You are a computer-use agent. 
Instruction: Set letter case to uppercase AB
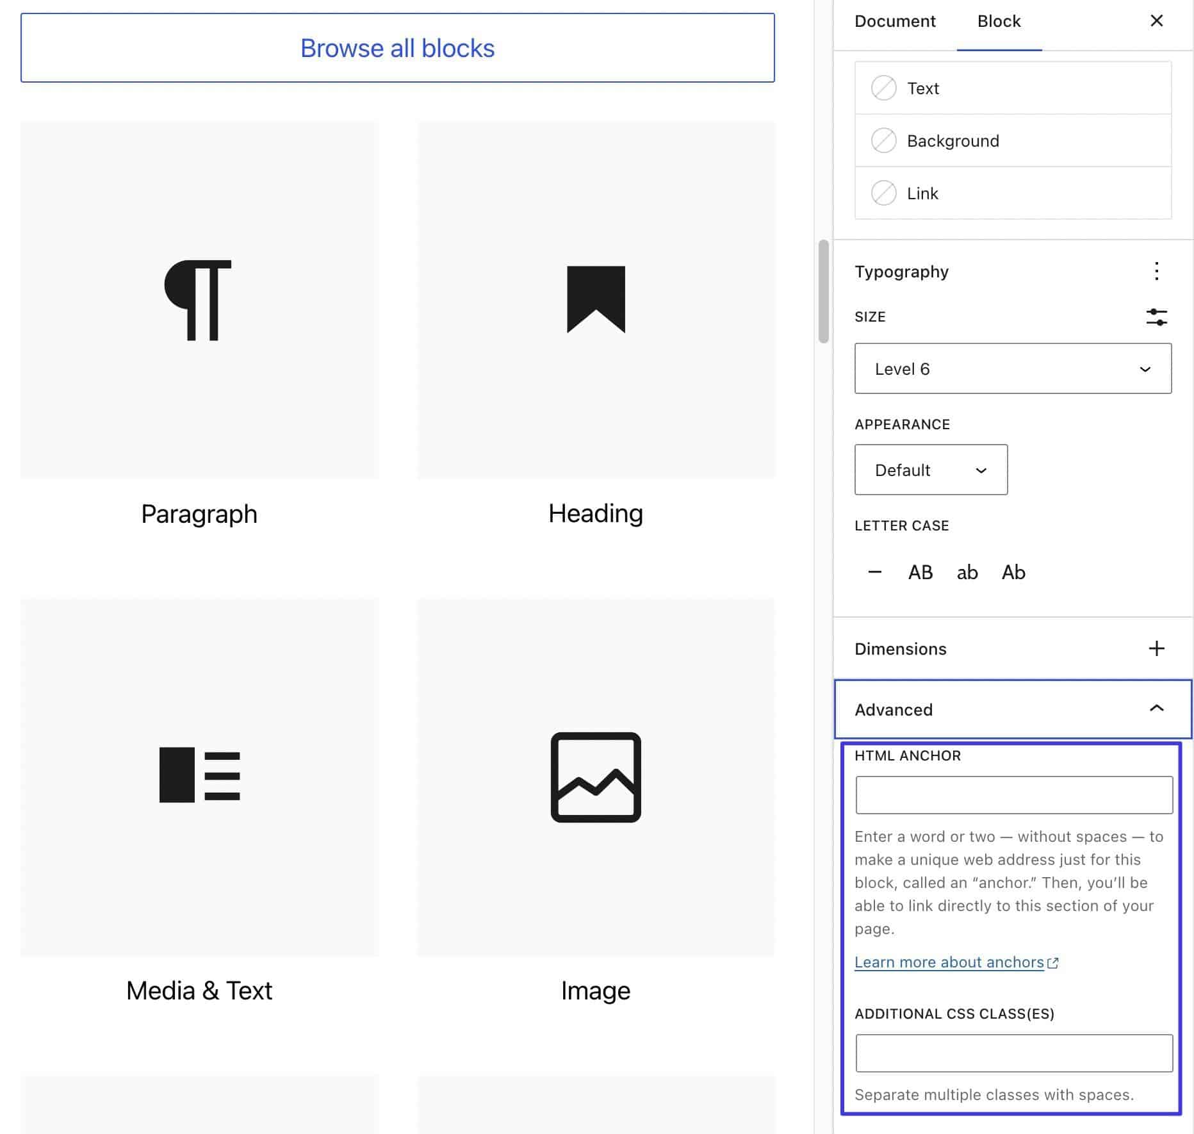pos(920,572)
